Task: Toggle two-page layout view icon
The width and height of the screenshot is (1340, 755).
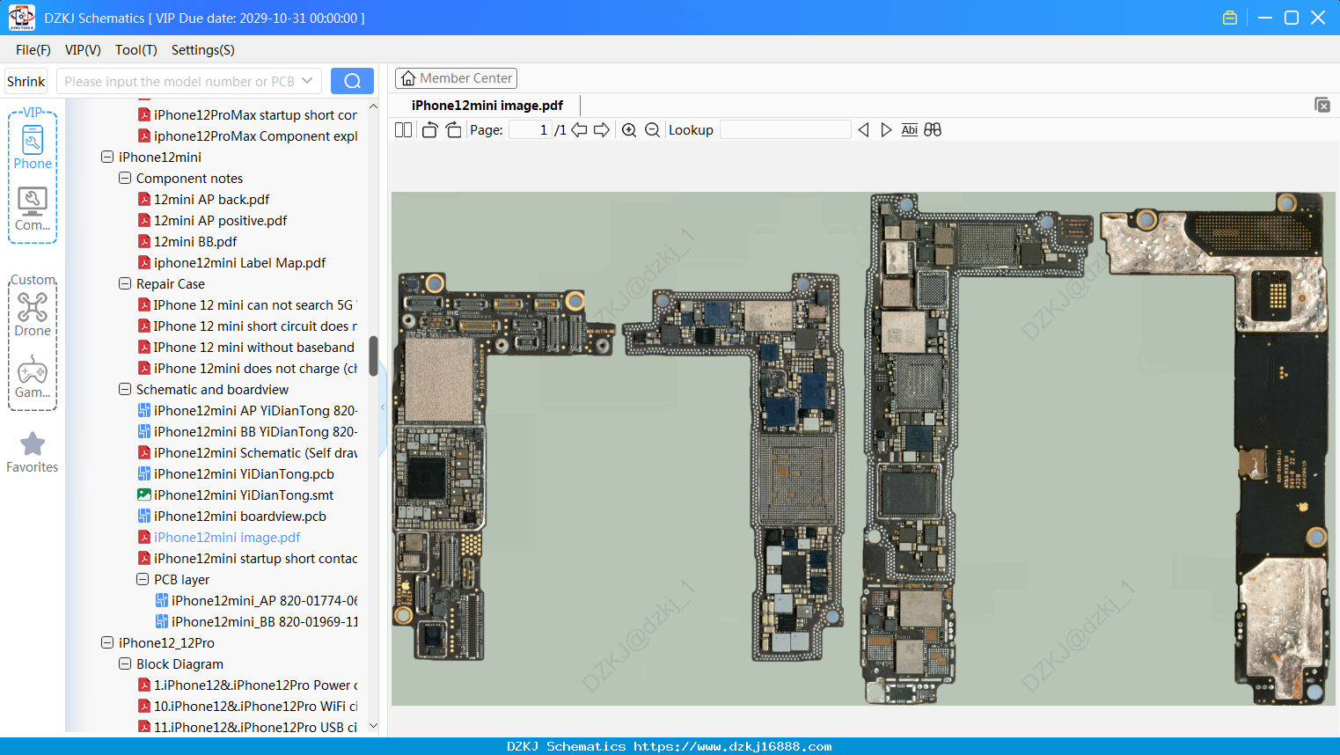Action: [x=403, y=130]
